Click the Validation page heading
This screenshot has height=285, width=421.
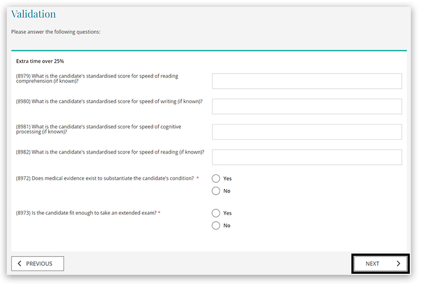34,14
